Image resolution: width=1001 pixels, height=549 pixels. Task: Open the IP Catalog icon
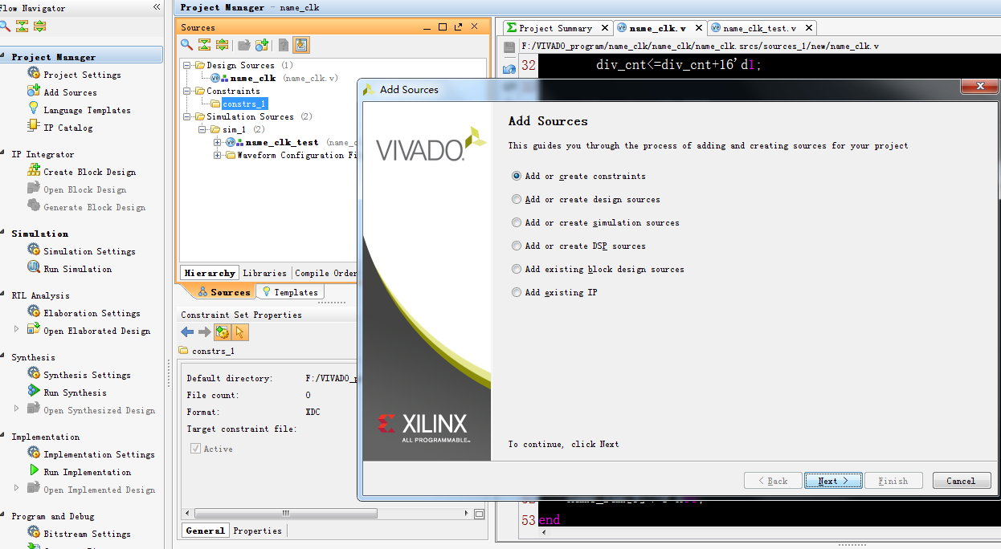pyautogui.click(x=34, y=127)
